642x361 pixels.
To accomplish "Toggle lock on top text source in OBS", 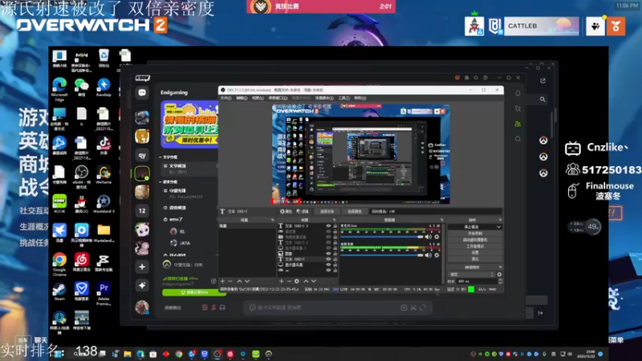I will 335,225.
